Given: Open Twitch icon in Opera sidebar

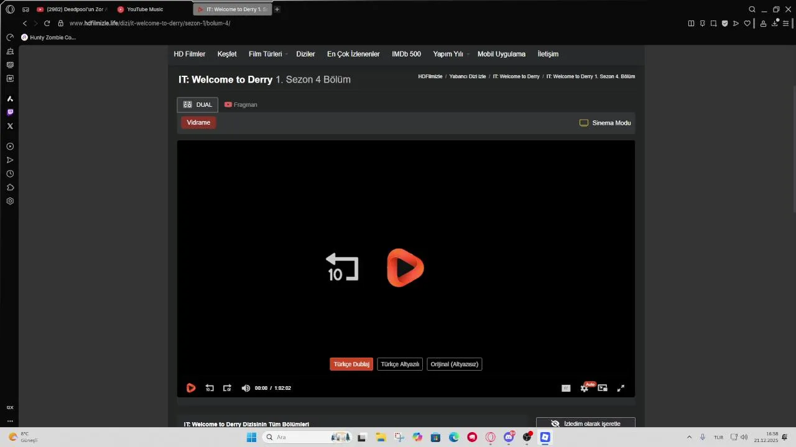Looking at the screenshot, I should [x=10, y=112].
